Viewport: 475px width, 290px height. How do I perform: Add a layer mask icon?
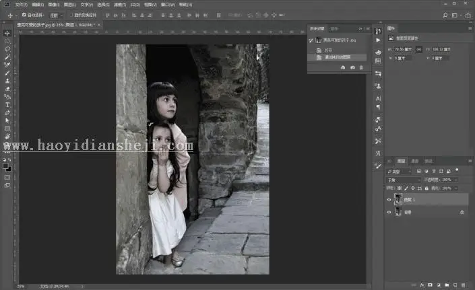click(430, 285)
